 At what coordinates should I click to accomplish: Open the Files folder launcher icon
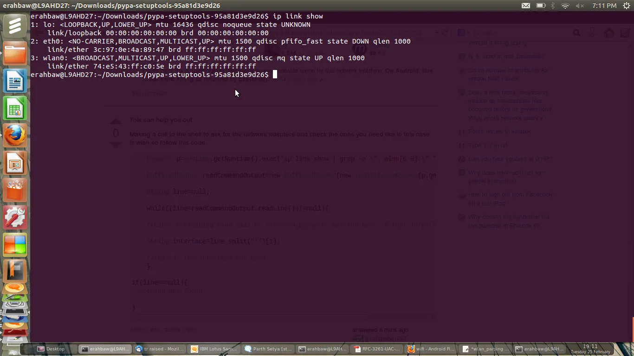[x=15, y=54]
